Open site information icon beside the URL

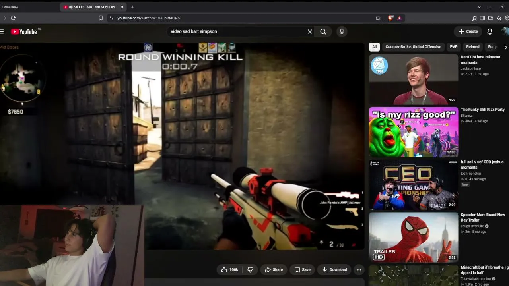(x=111, y=18)
